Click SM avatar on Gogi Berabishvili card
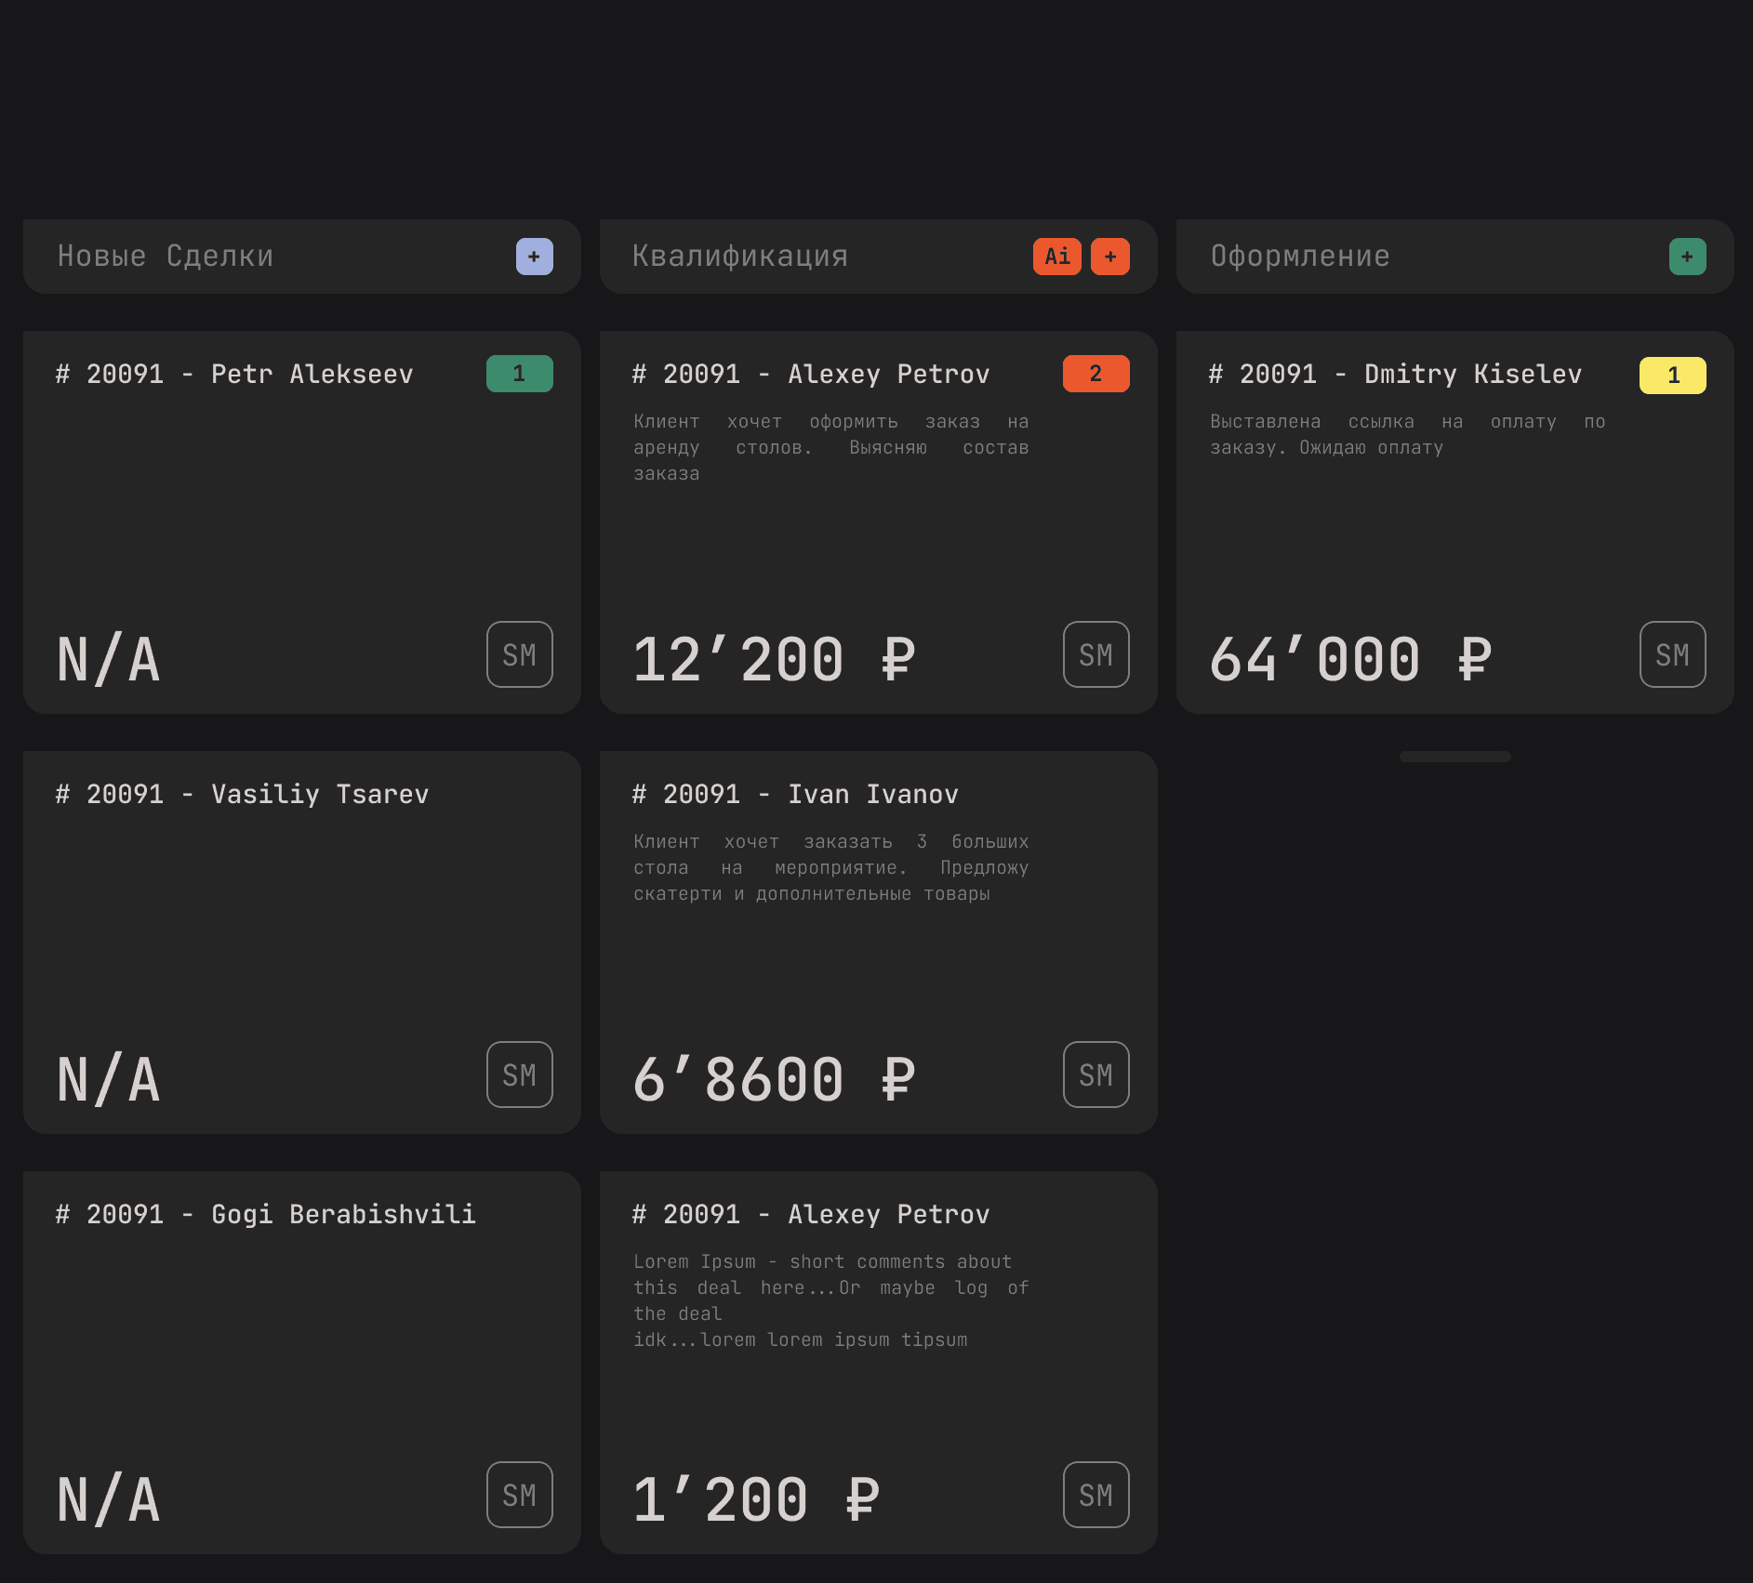 519,1495
